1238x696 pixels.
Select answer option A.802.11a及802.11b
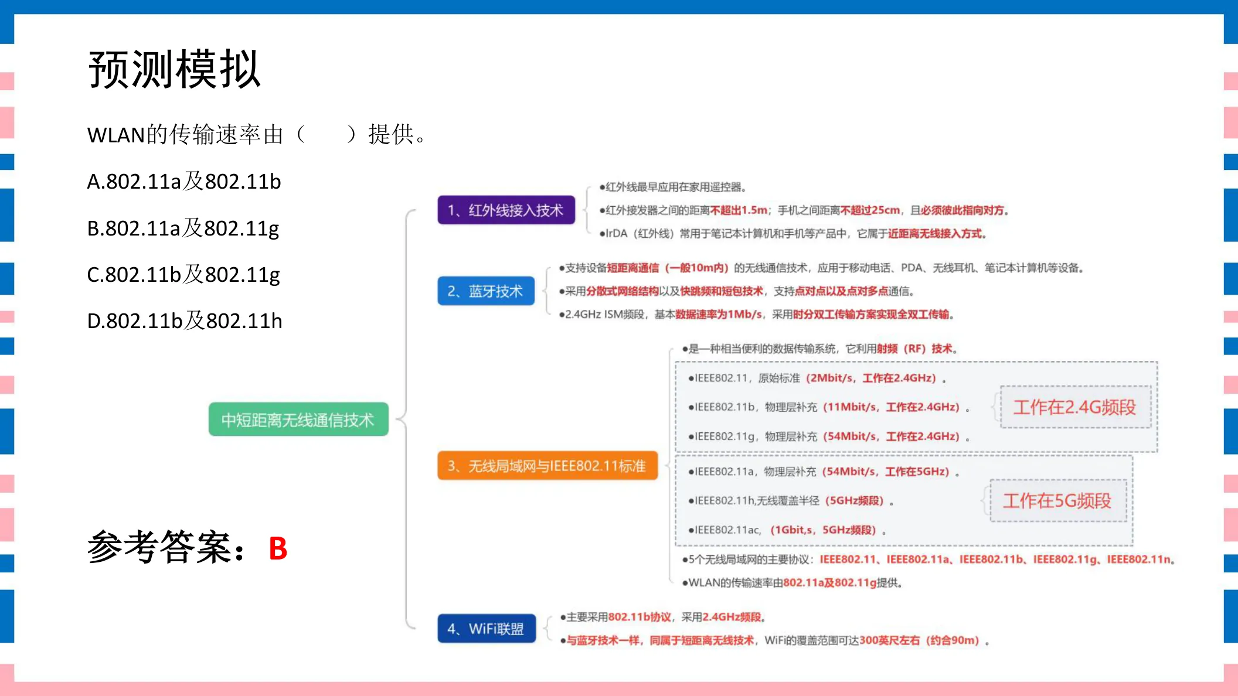[x=184, y=182]
